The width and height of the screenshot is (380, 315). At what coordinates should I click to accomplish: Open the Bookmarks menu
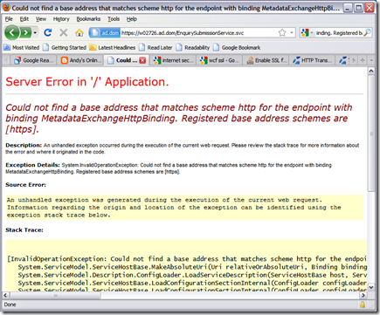click(x=88, y=19)
